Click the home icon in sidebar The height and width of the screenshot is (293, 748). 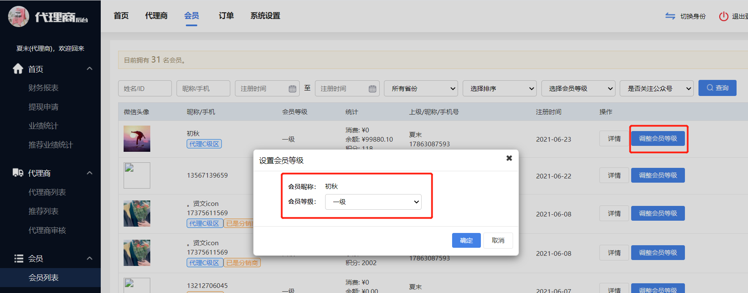18,69
